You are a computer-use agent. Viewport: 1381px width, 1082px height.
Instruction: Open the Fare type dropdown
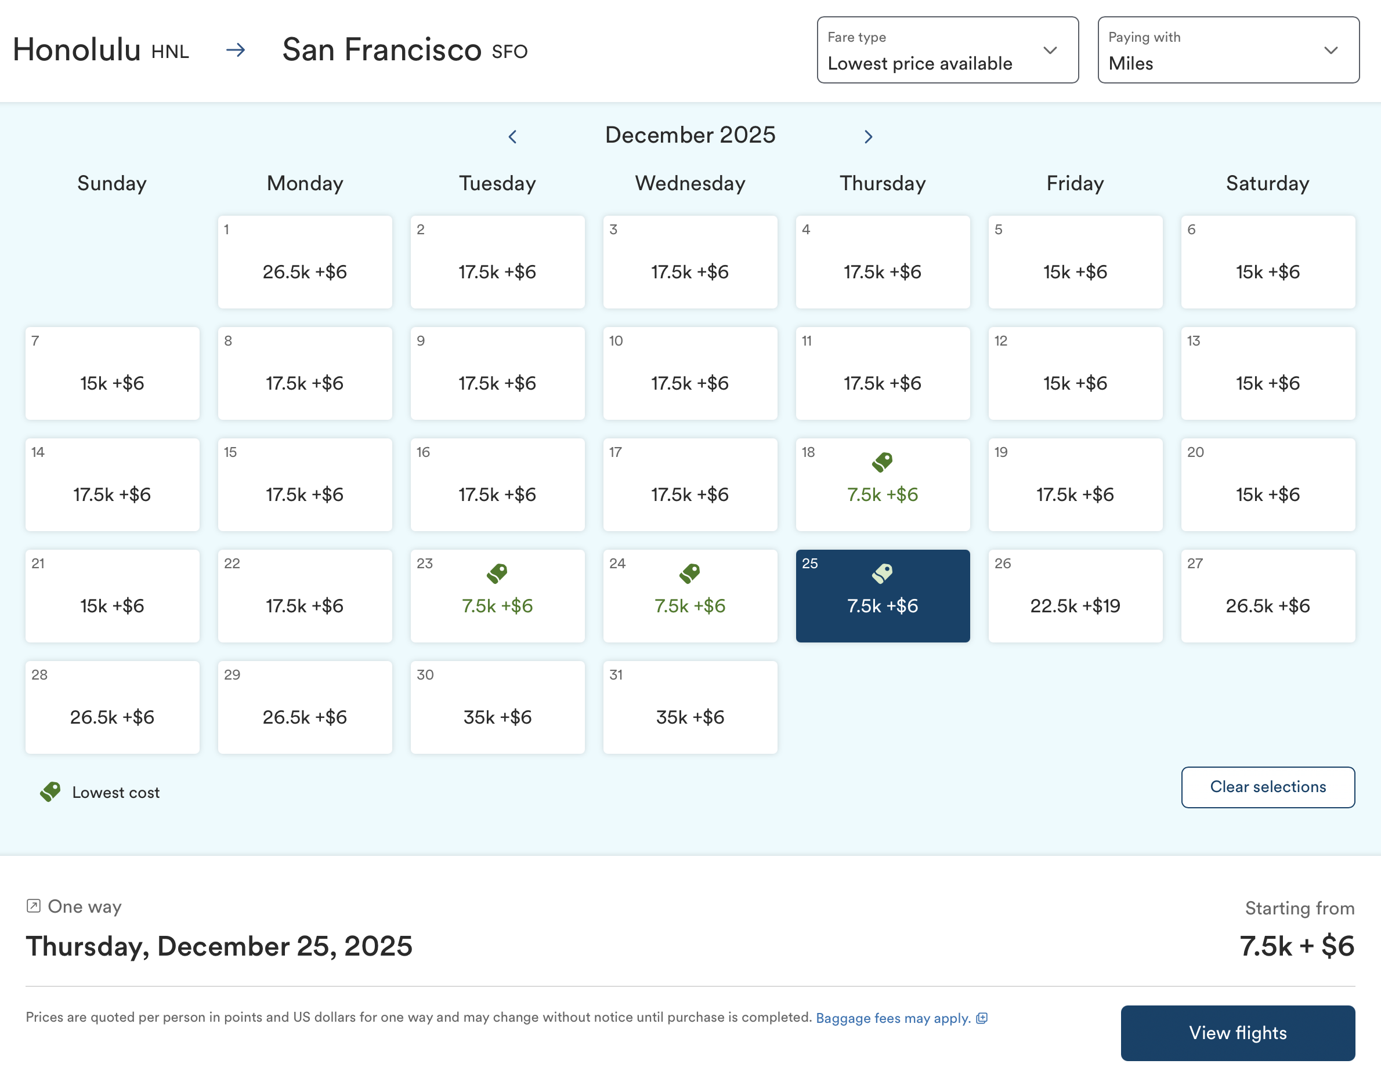point(947,50)
